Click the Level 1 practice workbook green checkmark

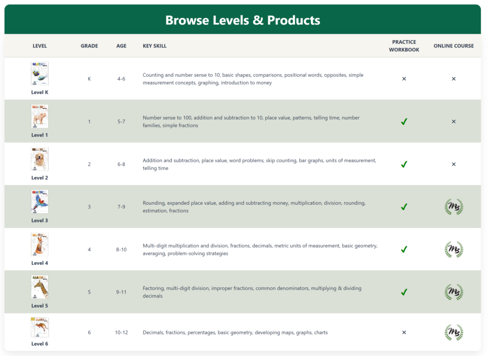404,121
